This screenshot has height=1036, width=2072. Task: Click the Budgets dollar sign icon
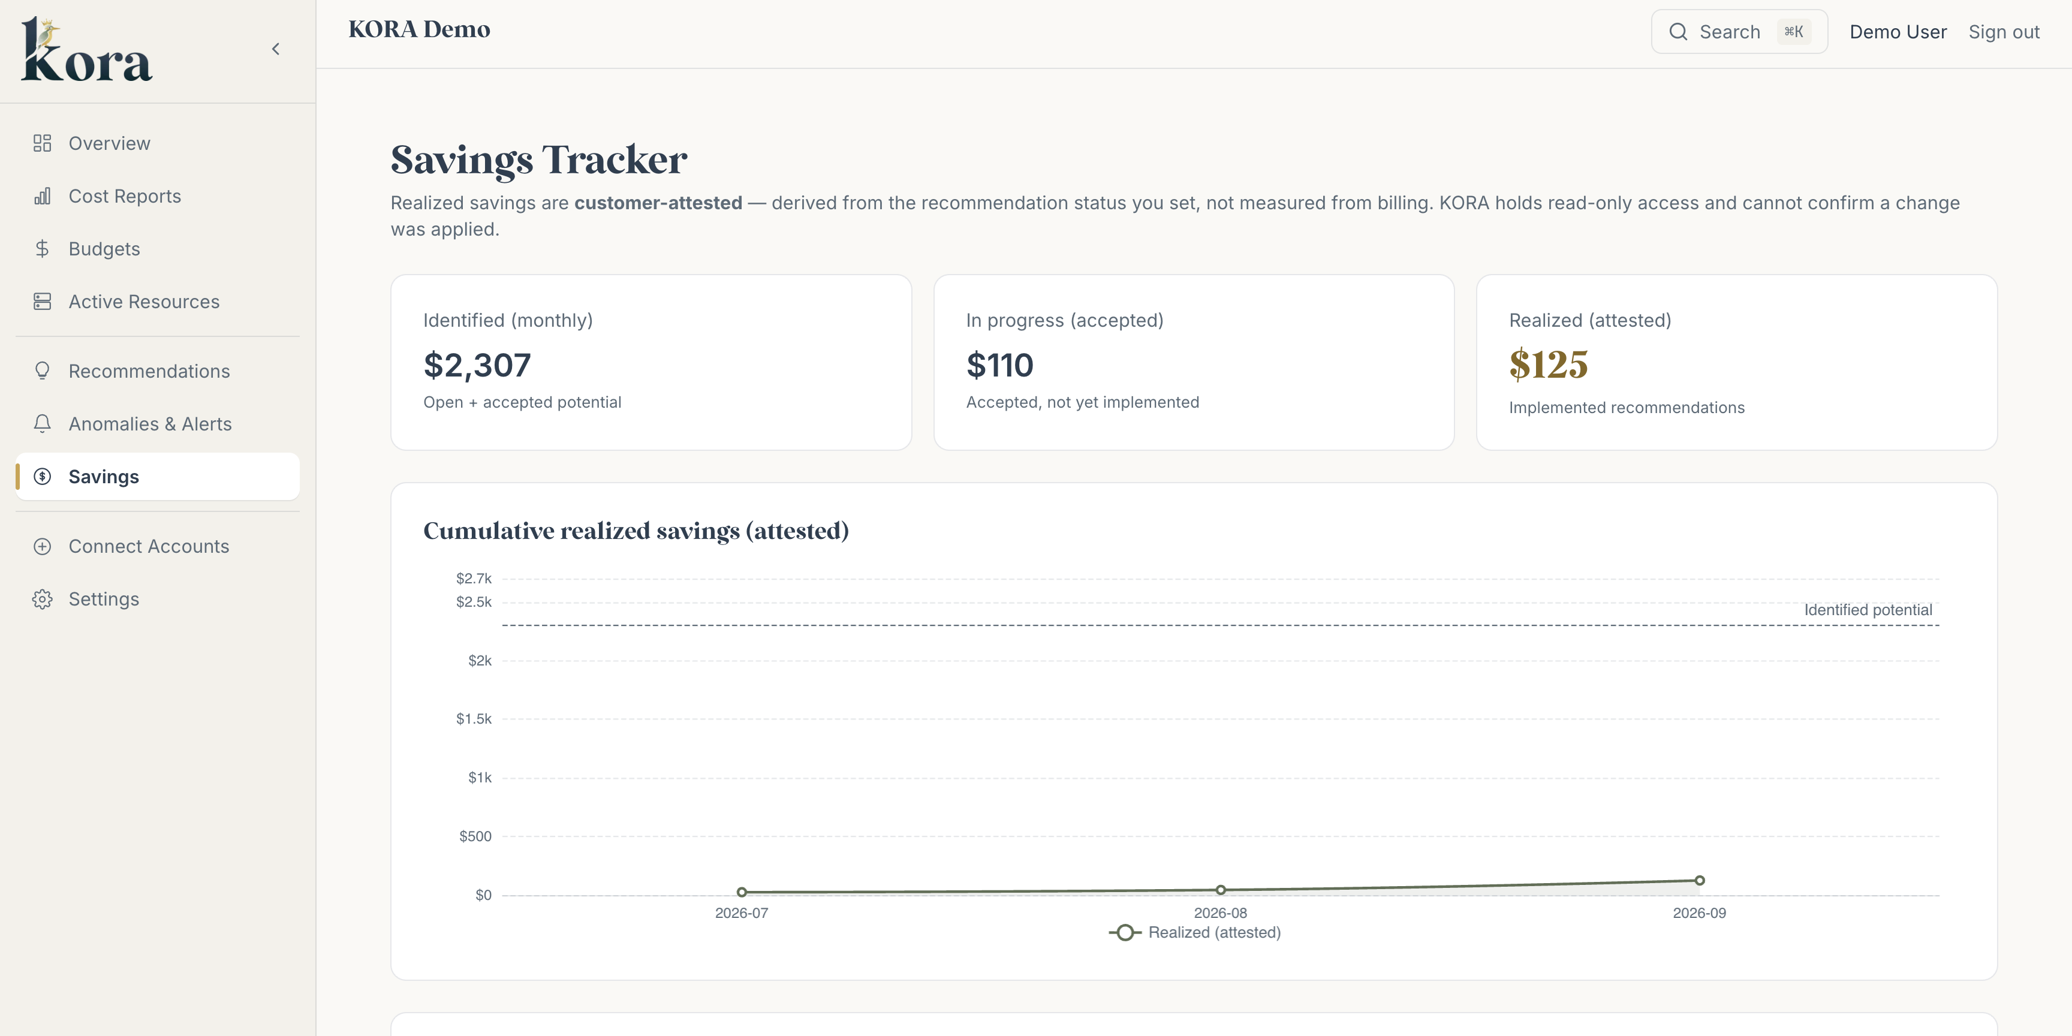click(x=42, y=249)
